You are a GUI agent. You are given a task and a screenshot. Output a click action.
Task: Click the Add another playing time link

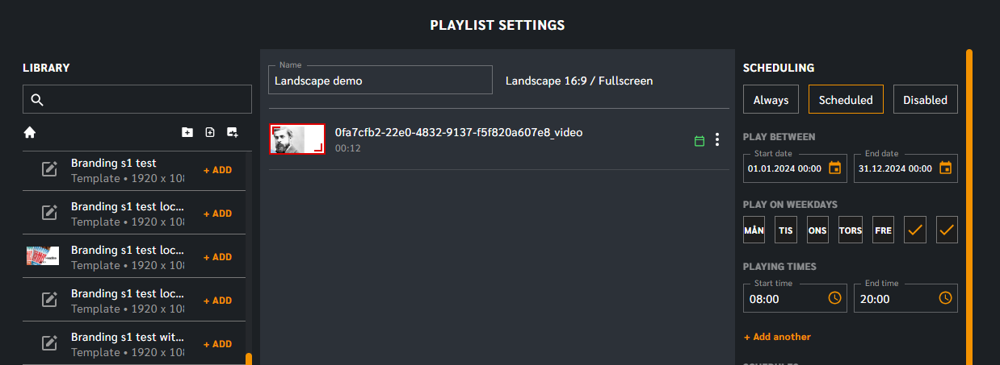[x=777, y=337]
